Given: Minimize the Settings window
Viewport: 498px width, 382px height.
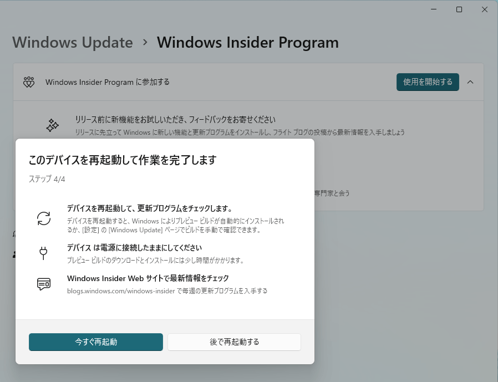Looking at the screenshot, I should pos(434,9).
